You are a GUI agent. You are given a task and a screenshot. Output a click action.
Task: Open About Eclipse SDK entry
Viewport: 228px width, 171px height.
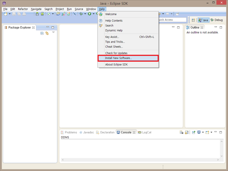pyautogui.click(x=128, y=64)
